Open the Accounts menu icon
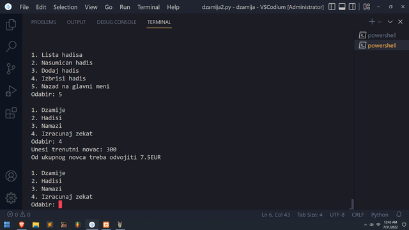The width and height of the screenshot is (409, 230). pyautogui.click(x=11, y=176)
